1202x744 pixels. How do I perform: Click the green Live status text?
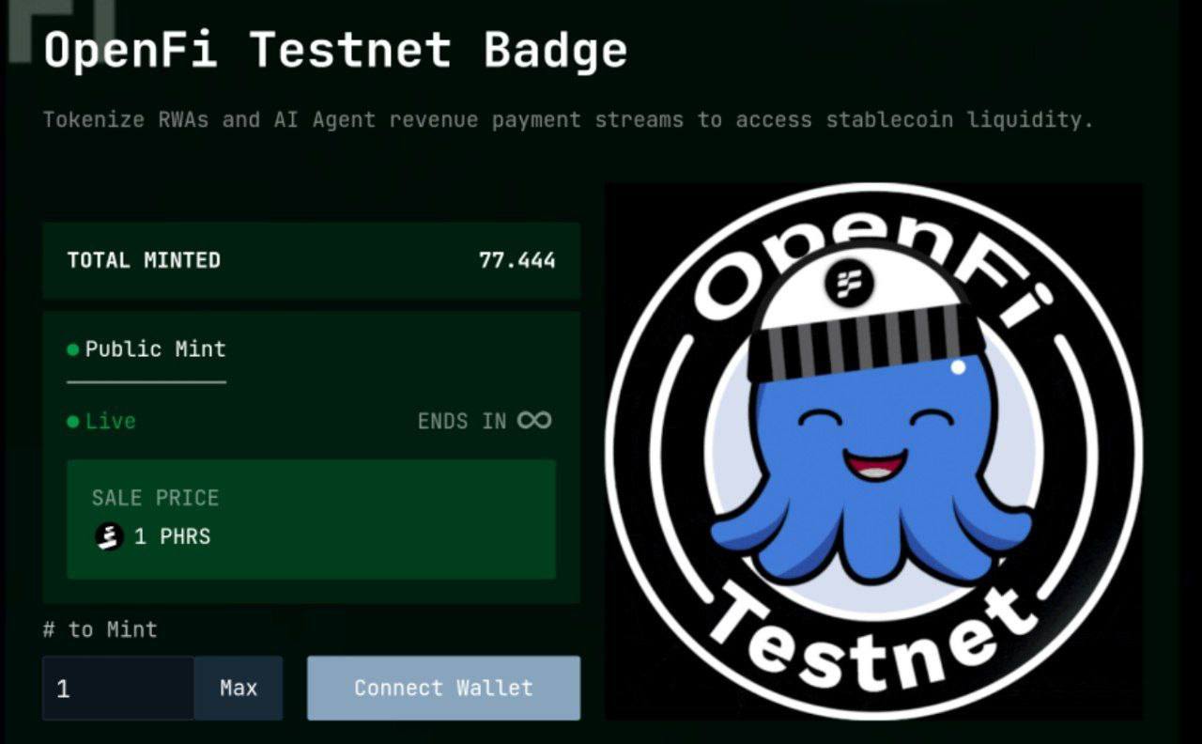[111, 421]
